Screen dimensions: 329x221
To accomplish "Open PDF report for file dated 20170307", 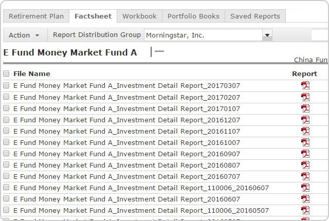I will click(305, 85).
